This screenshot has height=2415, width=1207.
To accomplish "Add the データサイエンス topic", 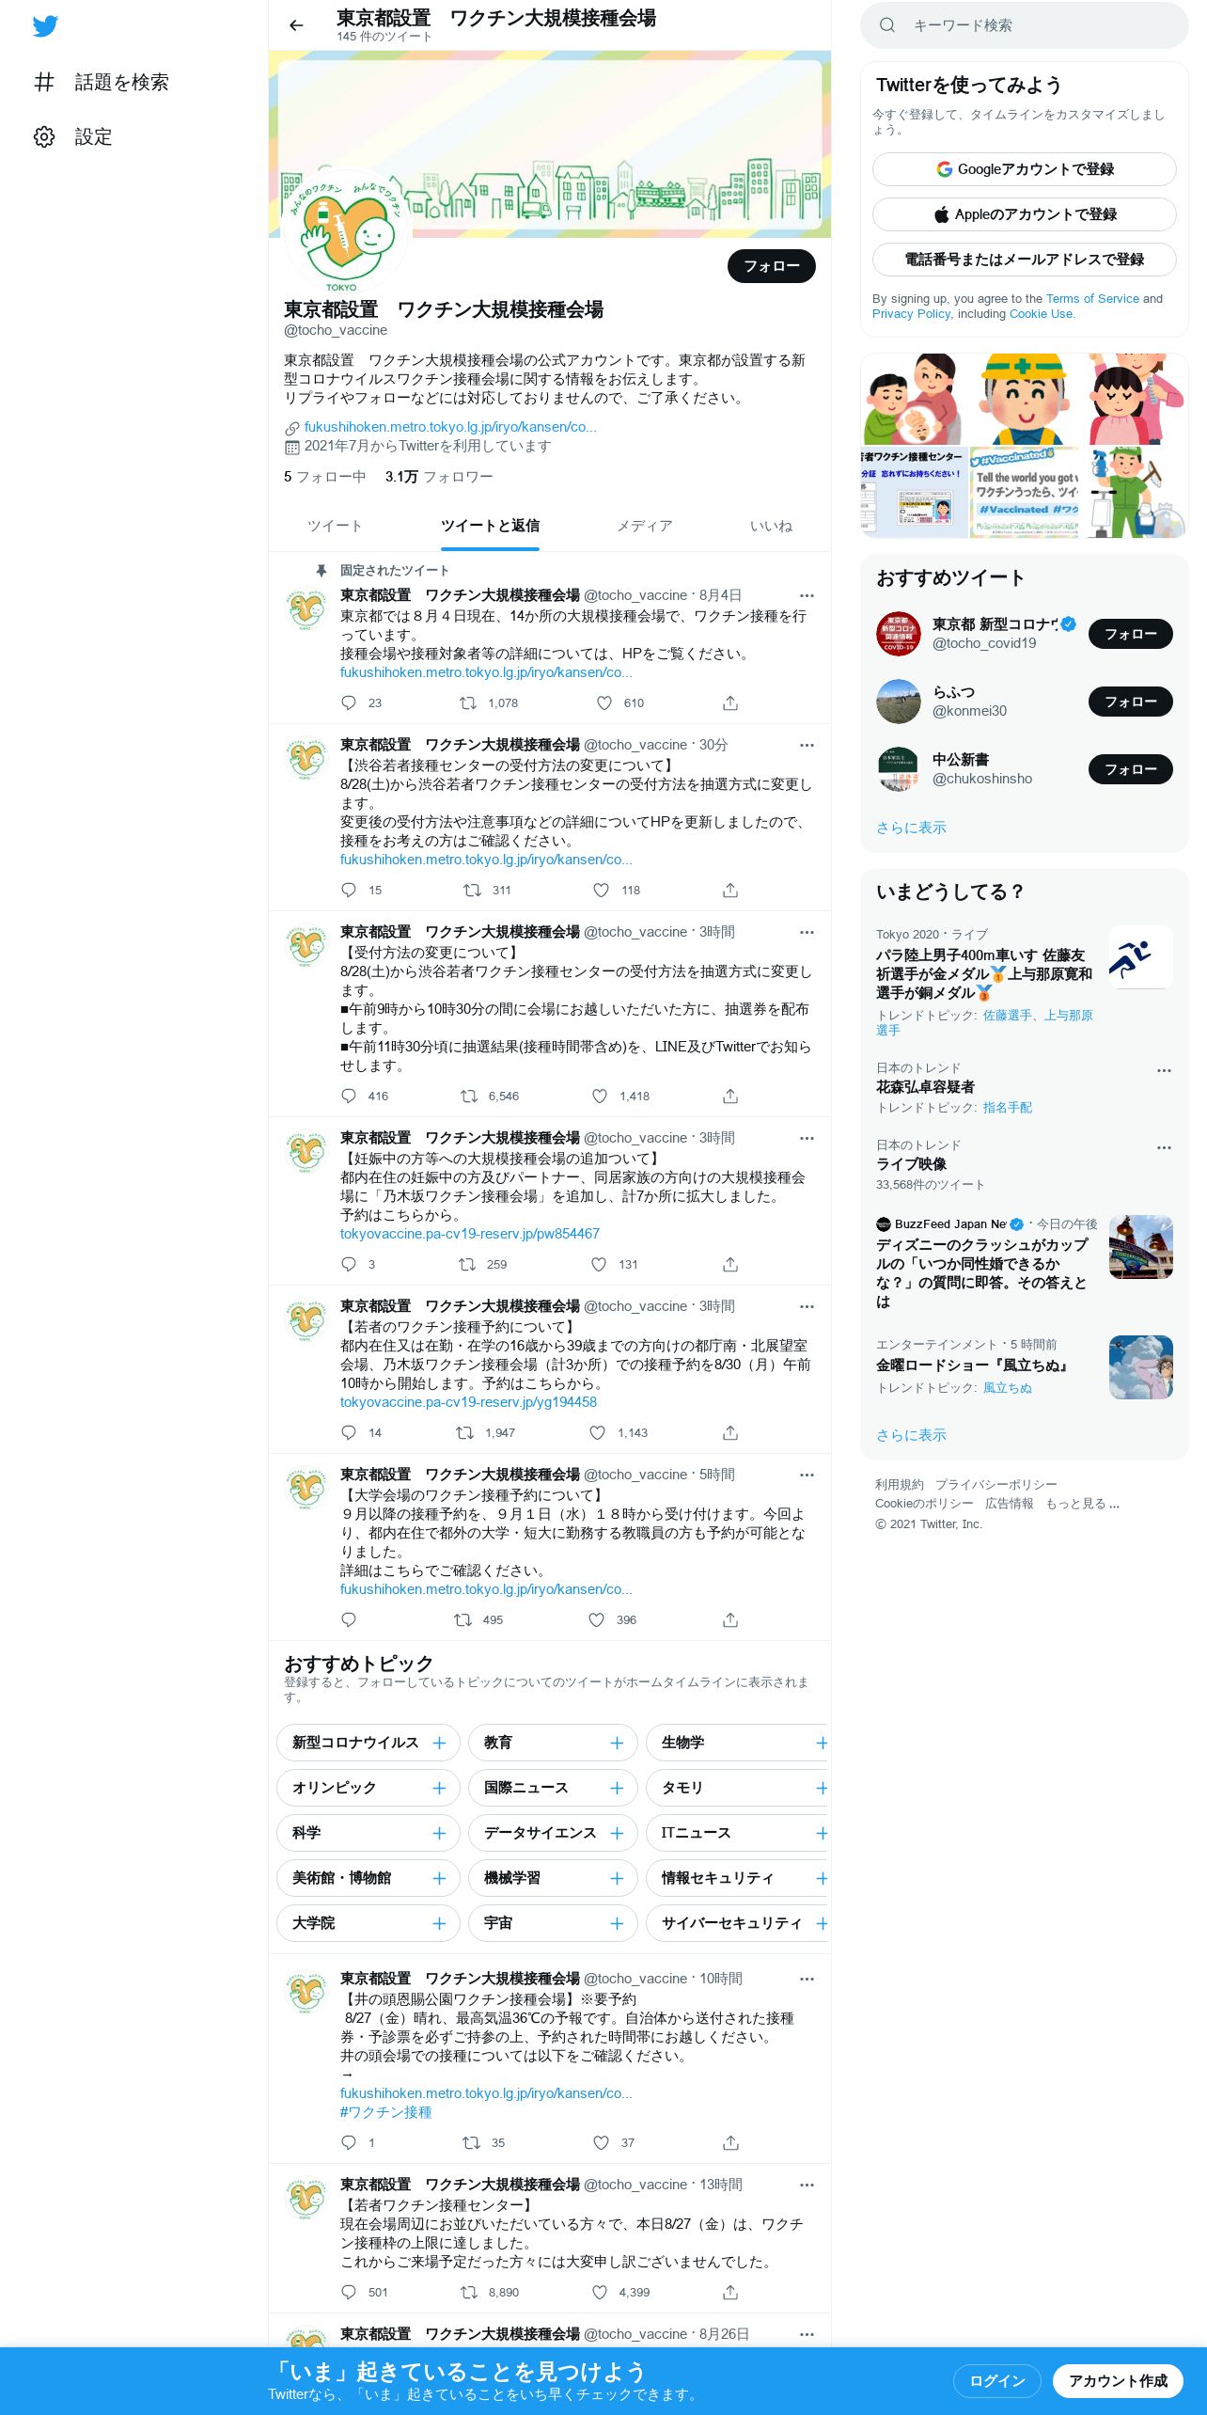I will tap(617, 1833).
